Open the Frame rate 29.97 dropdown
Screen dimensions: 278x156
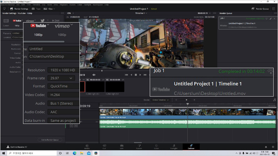61,78
